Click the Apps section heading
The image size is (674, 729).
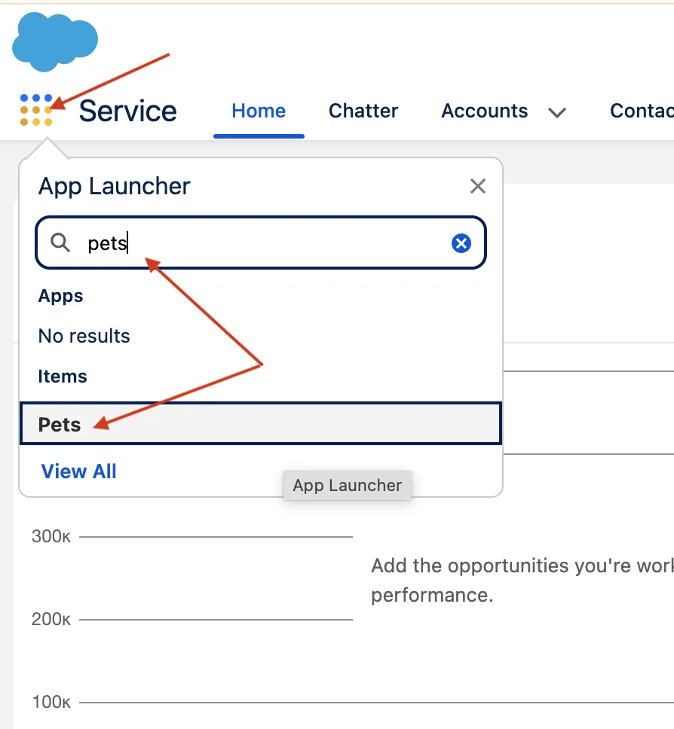click(60, 296)
